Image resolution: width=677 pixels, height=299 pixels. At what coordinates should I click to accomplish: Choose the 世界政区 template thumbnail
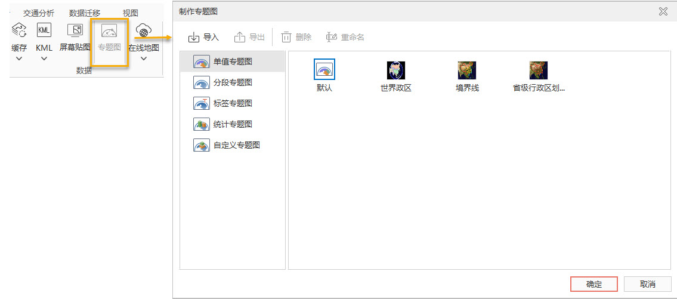click(396, 76)
